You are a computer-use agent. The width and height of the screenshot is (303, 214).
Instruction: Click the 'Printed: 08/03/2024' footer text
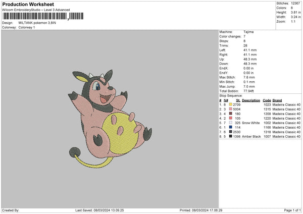pos(201,210)
